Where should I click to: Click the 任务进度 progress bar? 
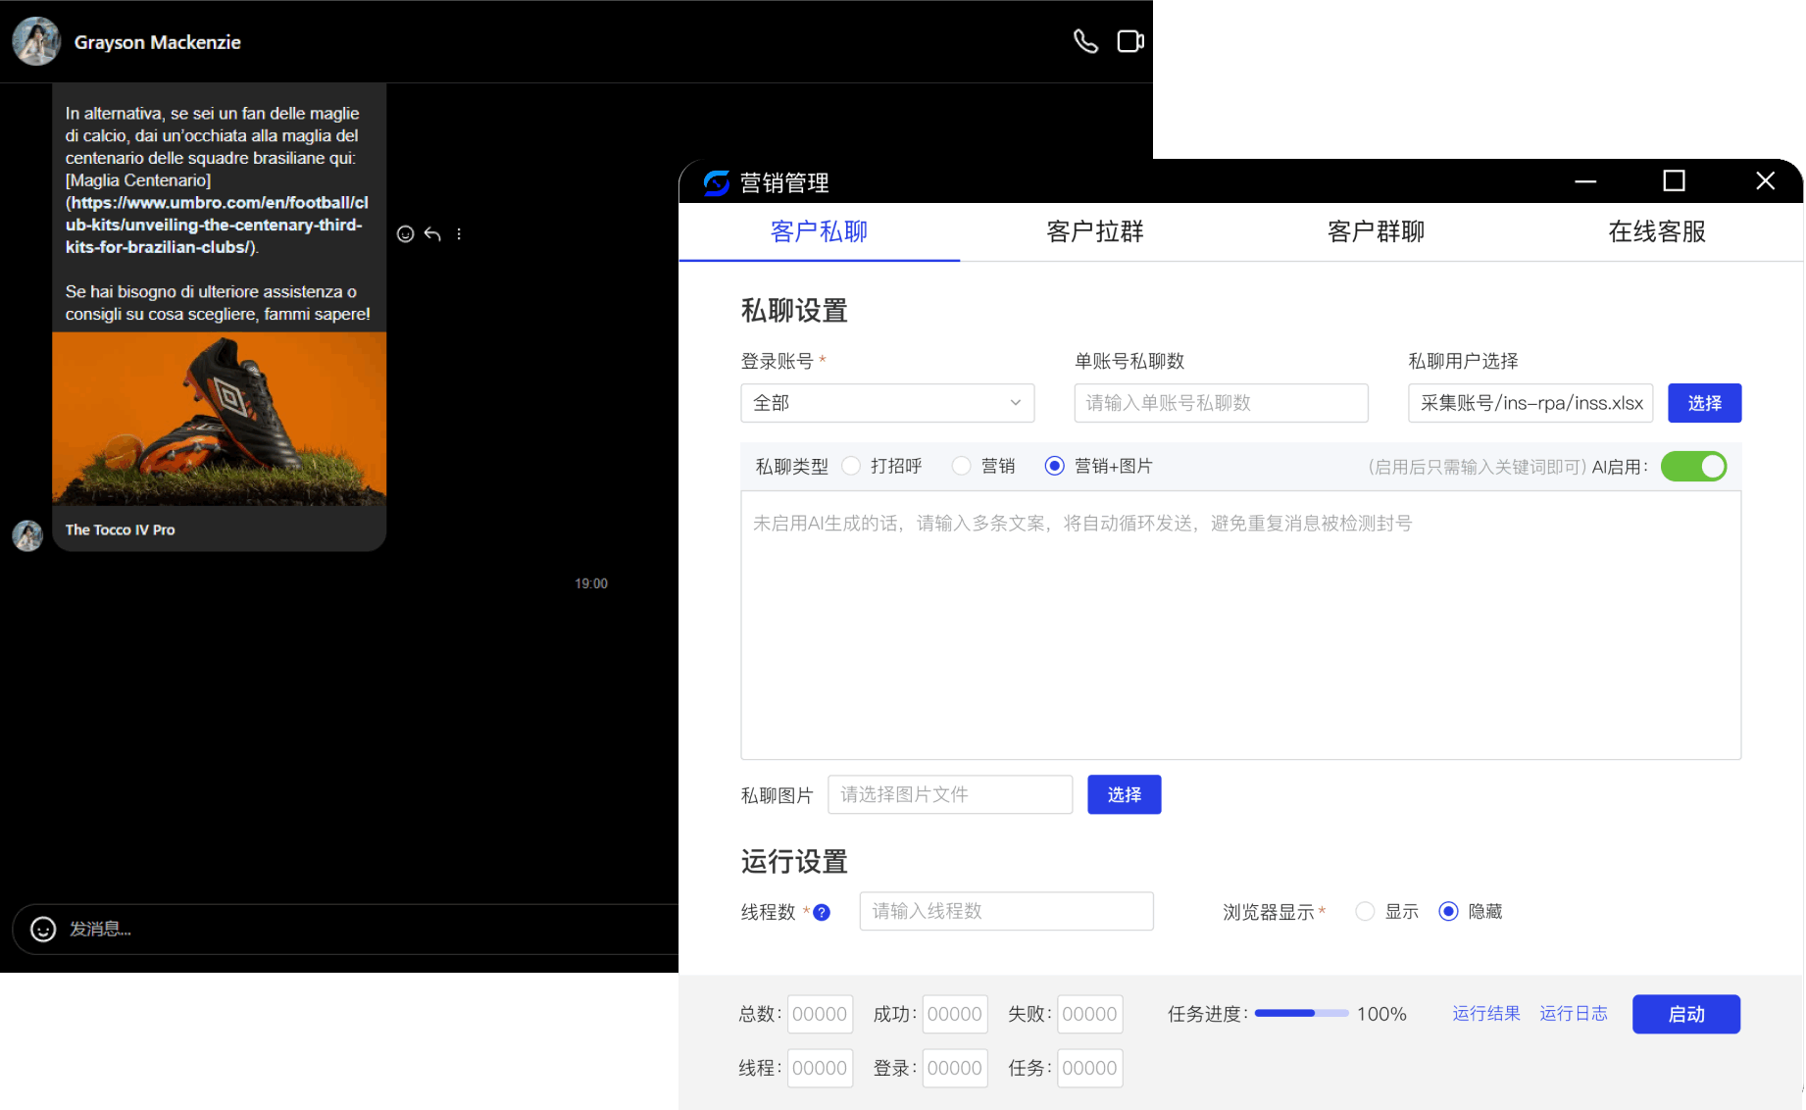(1301, 1014)
